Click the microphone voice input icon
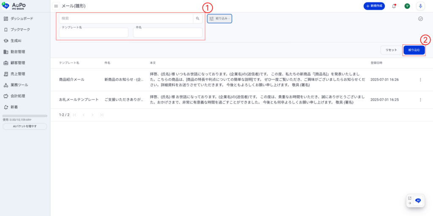Screen dimensions: 433x216 [x=420, y=6]
